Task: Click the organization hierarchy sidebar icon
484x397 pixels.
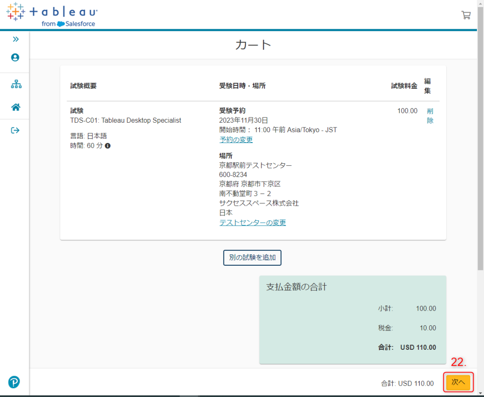Action: tap(16, 84)
